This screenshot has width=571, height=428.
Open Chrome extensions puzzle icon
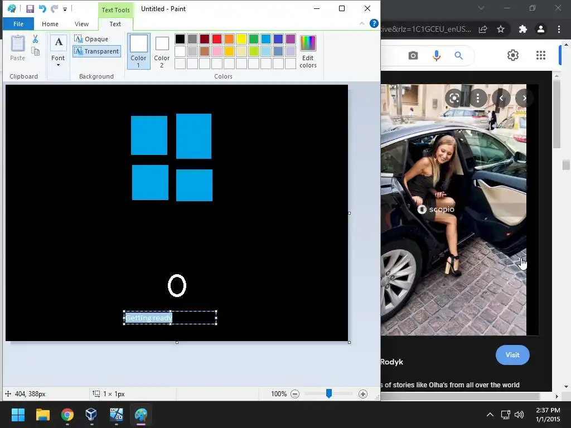tap(523, 29)
